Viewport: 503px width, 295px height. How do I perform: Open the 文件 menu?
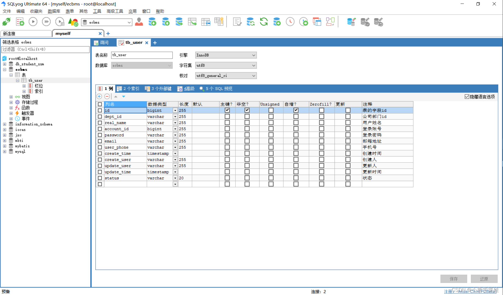click(7, 11)
